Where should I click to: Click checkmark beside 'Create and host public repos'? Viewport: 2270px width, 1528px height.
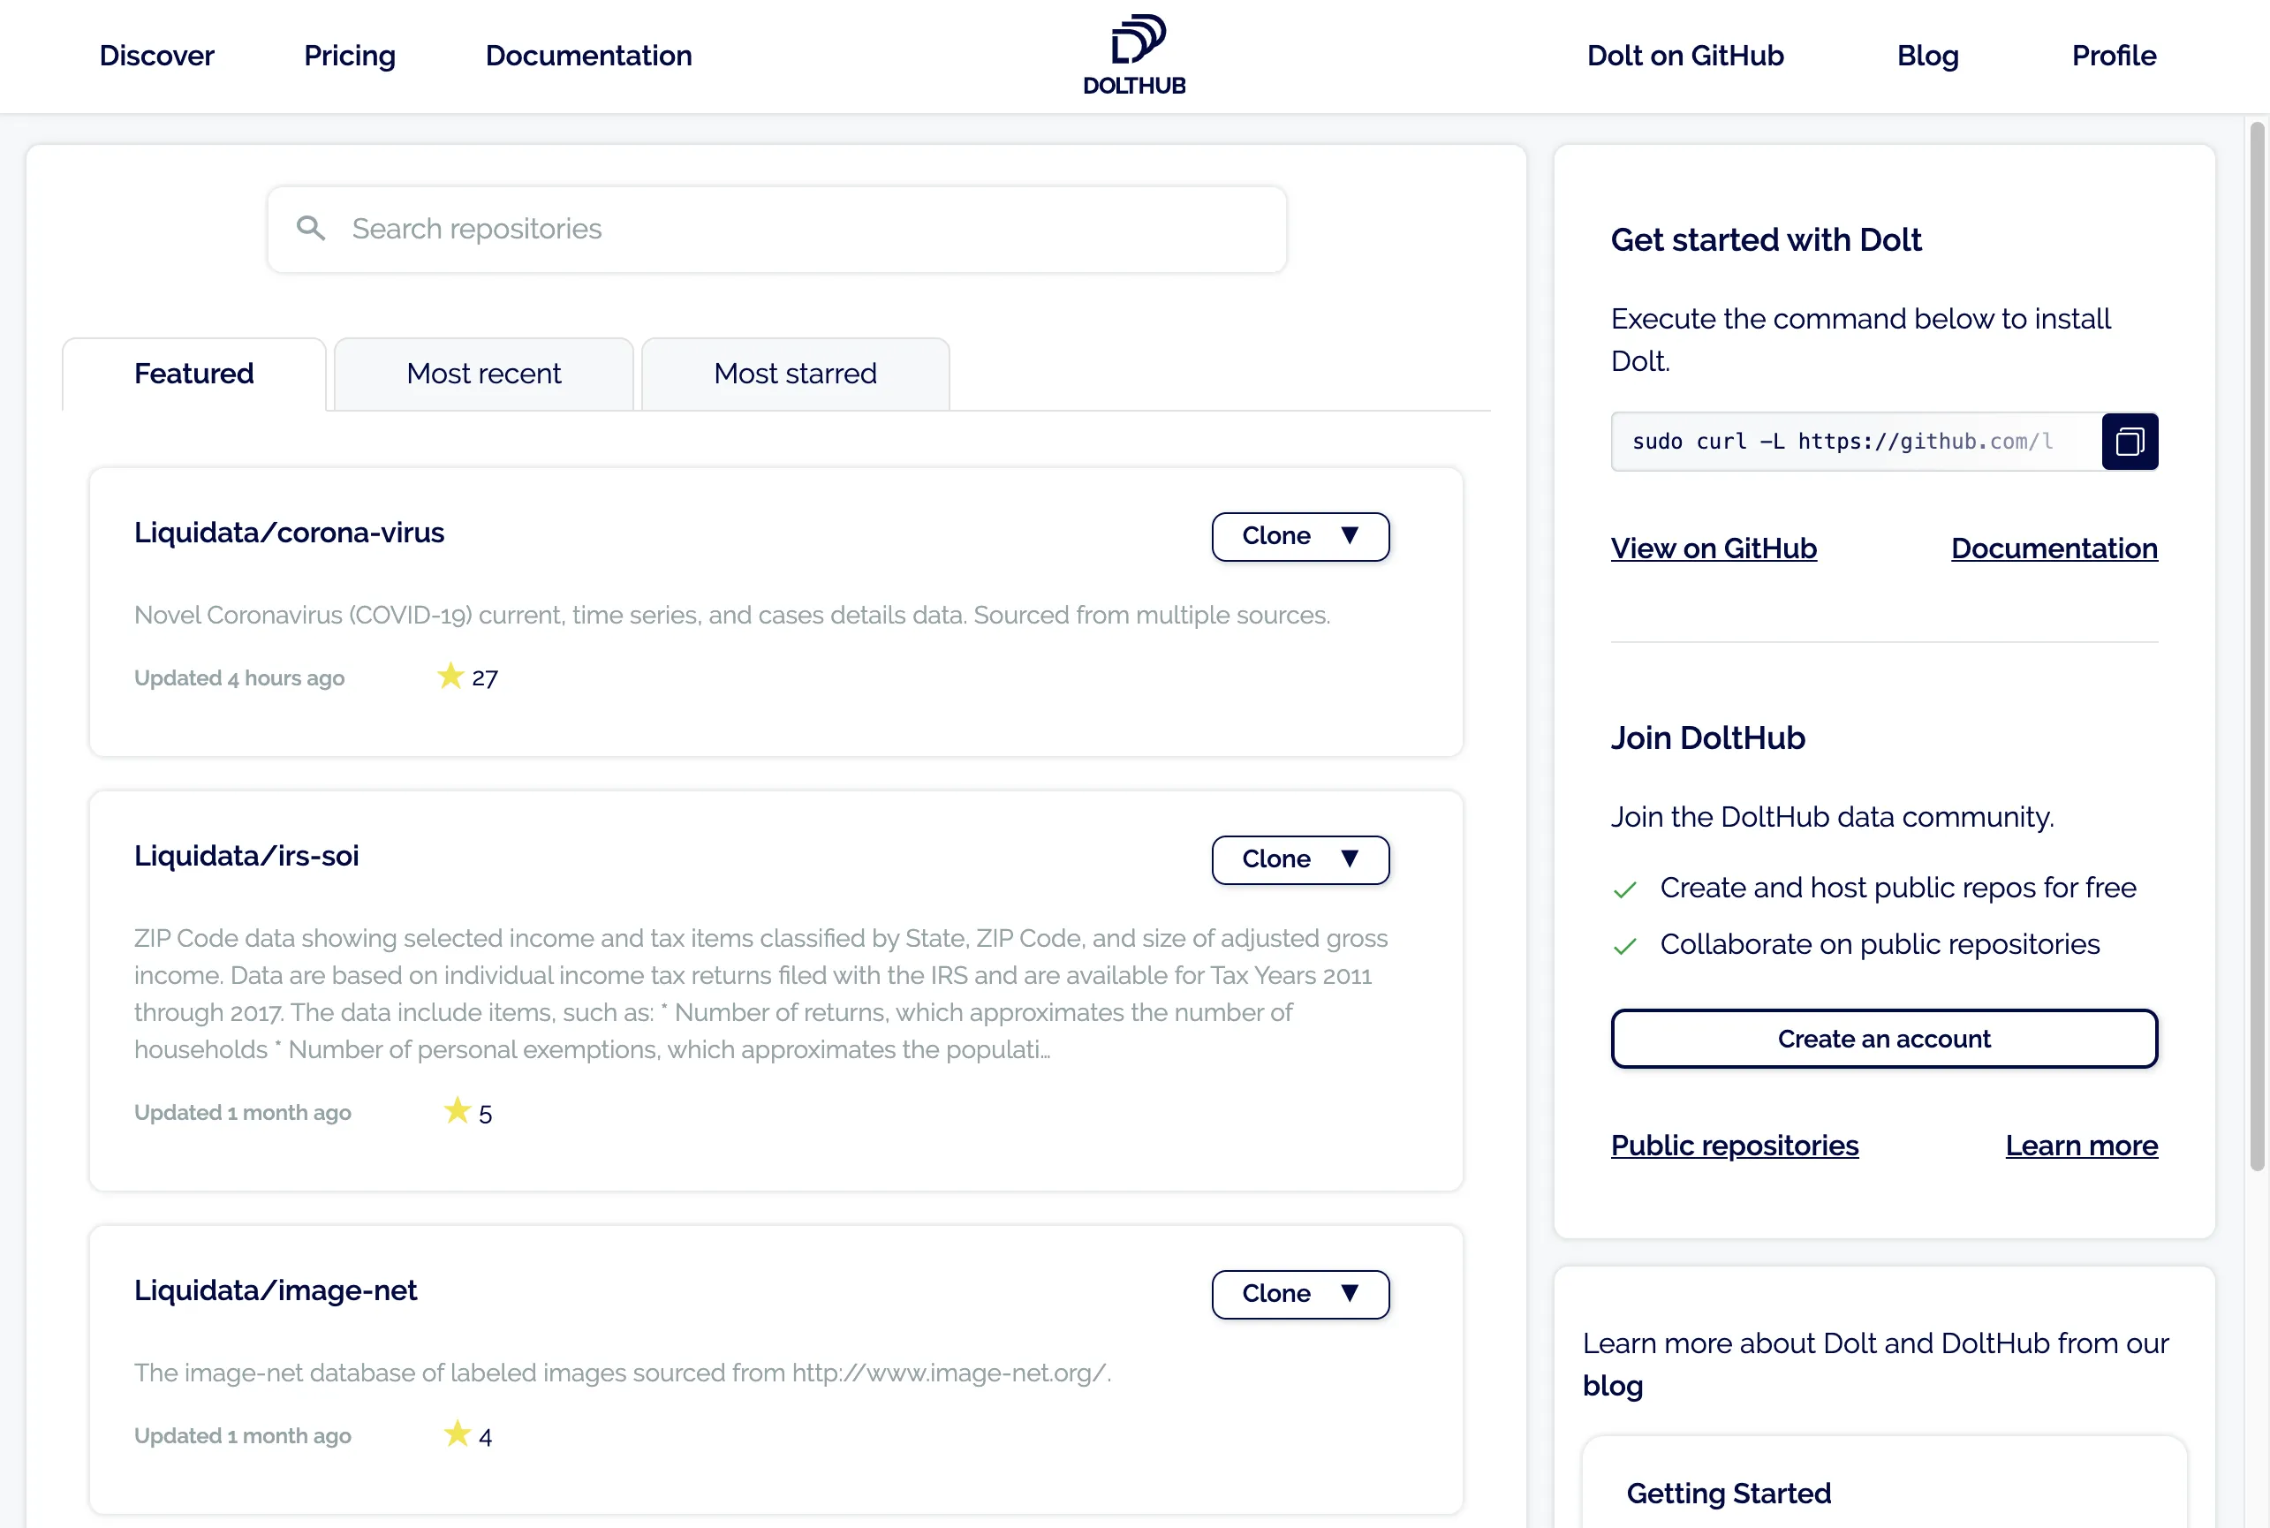pos(1625,889)
